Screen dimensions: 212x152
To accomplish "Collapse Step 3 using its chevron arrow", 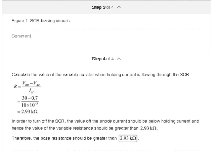I will click(119, 7).
